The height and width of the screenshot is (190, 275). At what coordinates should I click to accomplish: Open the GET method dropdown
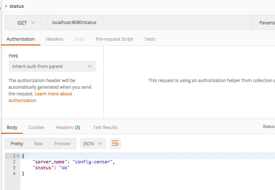[26, 23]
